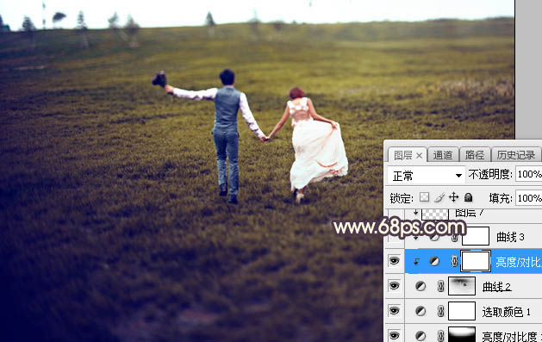Click mask link icon of 曲线 2 layer
The image size is (542, 342).
point(440,286)
